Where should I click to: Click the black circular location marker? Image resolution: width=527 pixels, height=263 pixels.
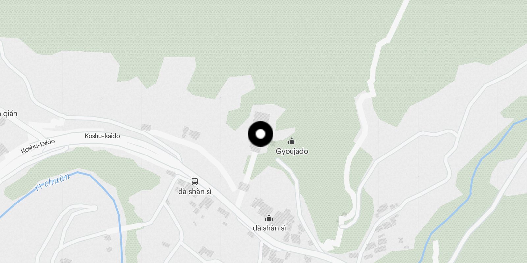261,134
